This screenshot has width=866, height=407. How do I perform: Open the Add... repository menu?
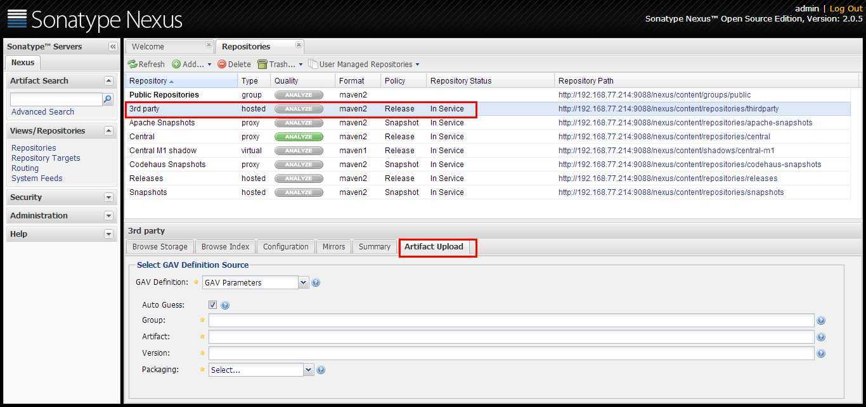[191, 64]
